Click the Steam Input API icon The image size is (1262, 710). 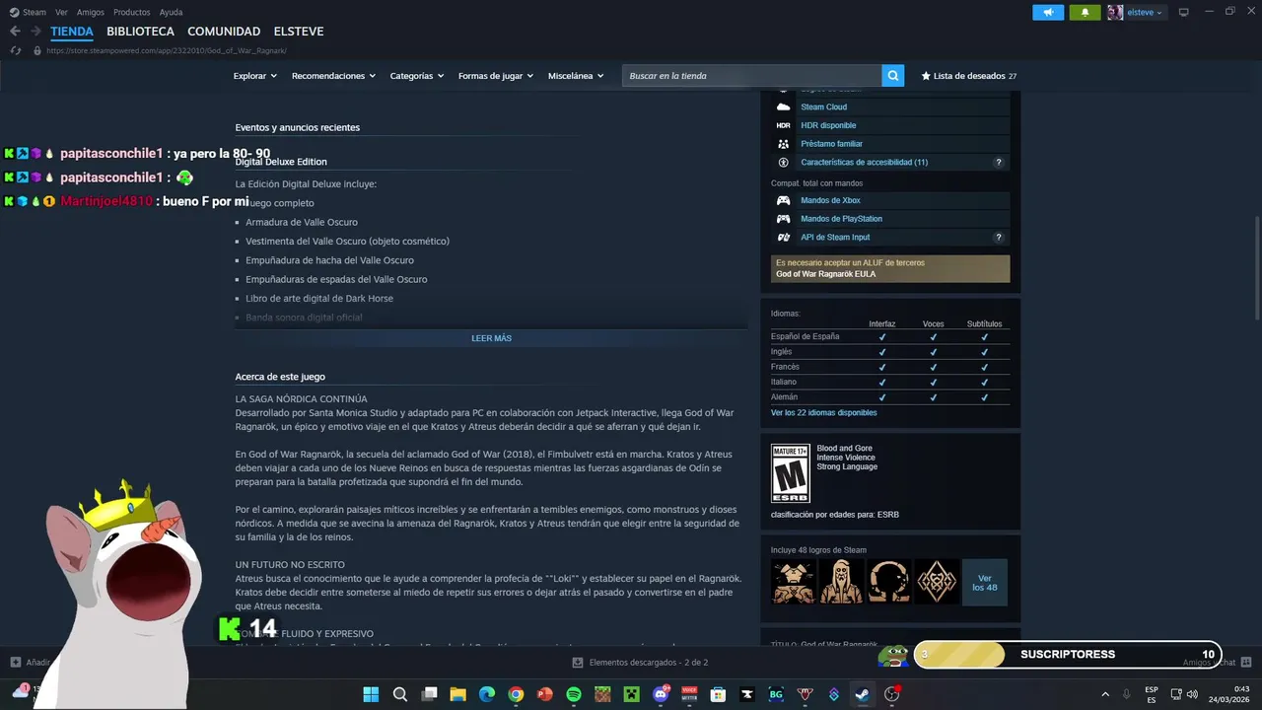click(783, 237)
